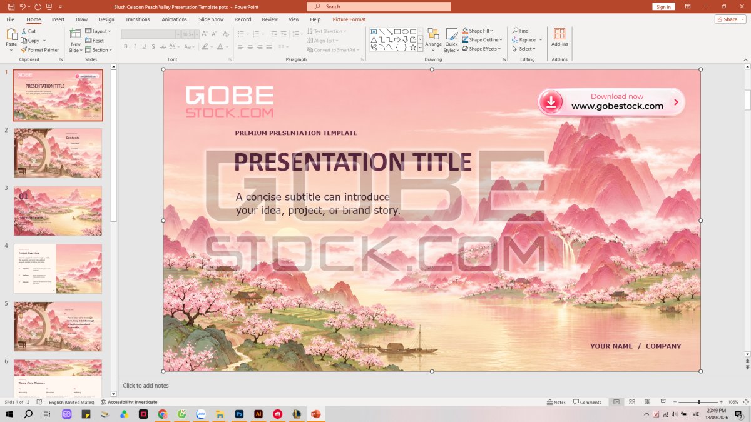Image resolution: width=751 pixels, height=422 pixels.
Task: Open the Select dropdown in Editing
Action: 524,49
